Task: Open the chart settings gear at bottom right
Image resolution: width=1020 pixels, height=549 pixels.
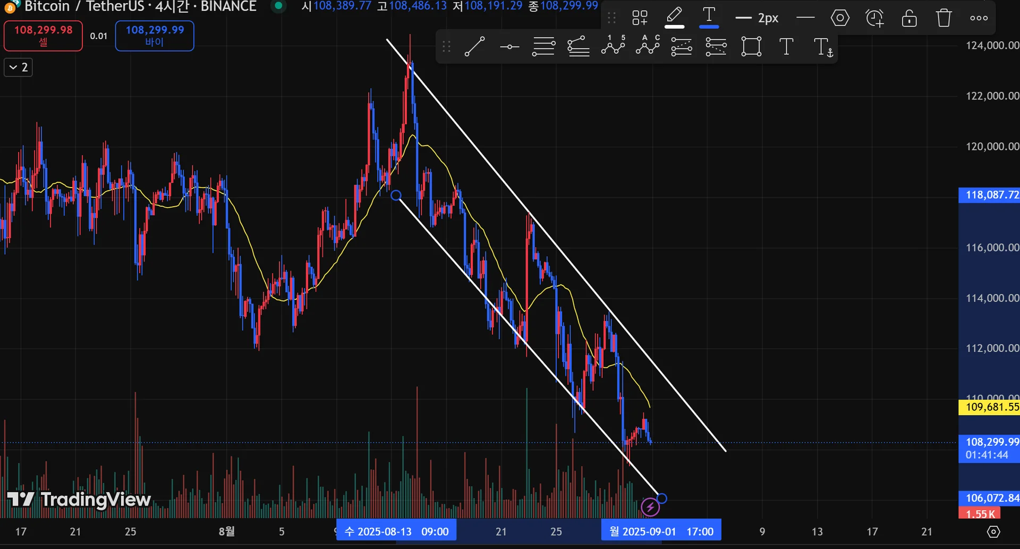Action: [993, 531]
